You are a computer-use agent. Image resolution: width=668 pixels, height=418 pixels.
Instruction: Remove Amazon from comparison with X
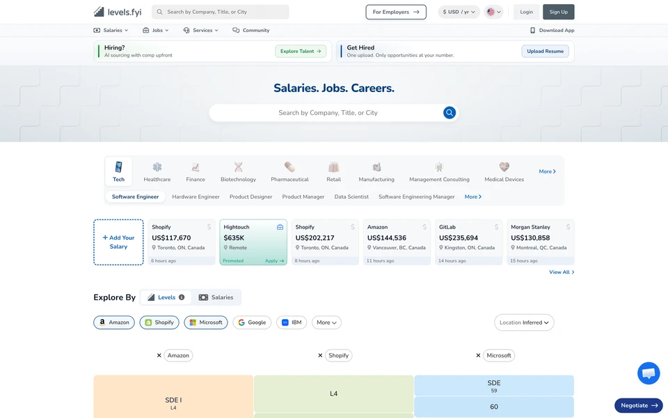click(x=159, y=355)
